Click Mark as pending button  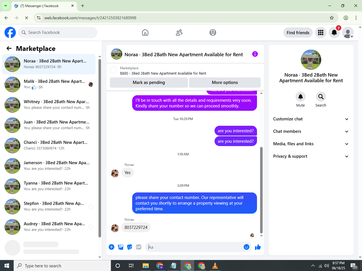(x=149, y=83)
